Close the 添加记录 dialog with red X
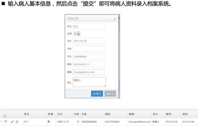Screen dimensions: 198x127 click(x=114, y=19)
